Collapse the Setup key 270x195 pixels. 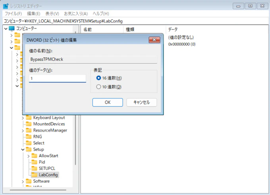[x=23, y=150]
